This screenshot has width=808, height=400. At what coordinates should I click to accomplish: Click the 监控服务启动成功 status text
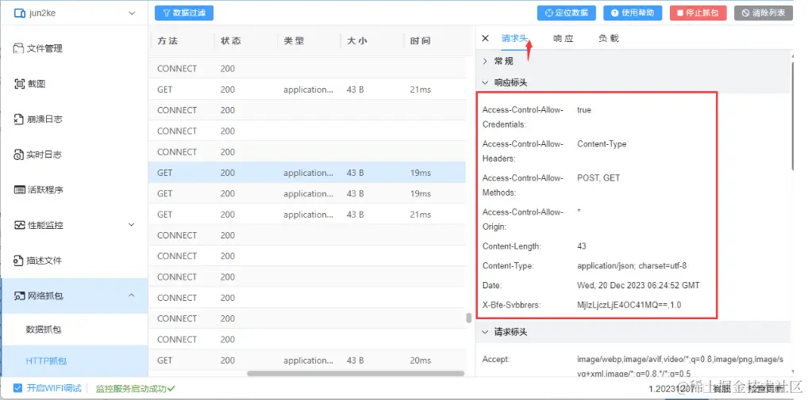136,388
